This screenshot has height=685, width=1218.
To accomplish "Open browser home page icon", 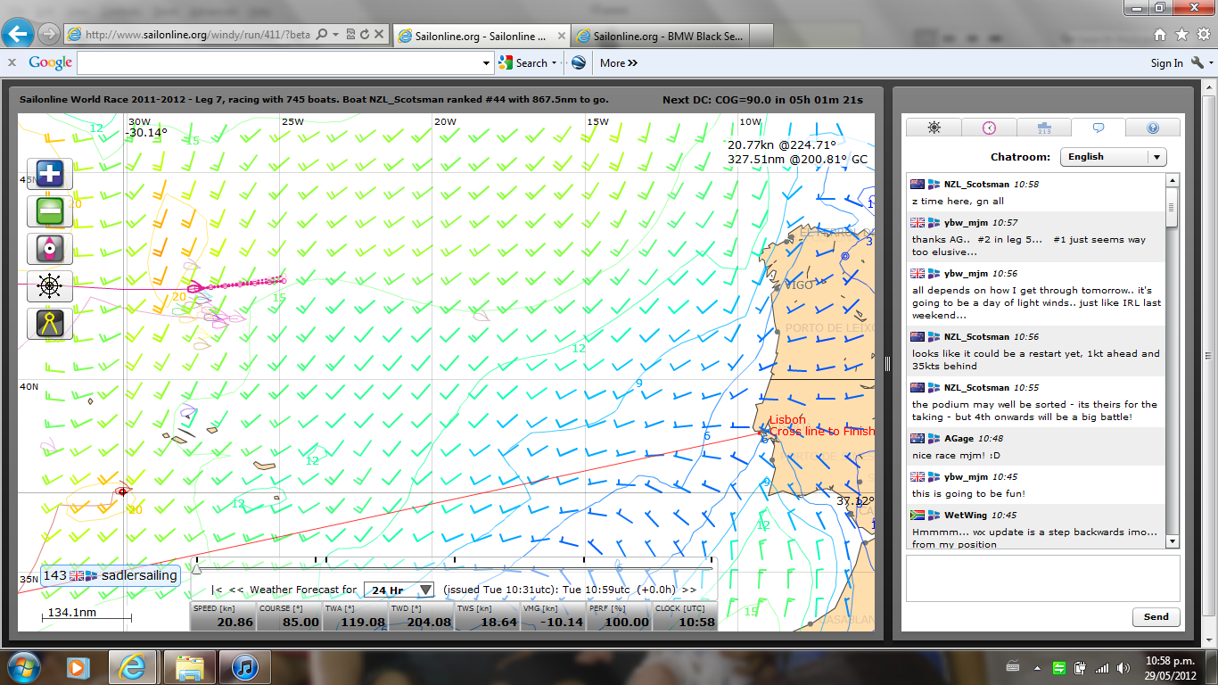I will click(x=1159, y=35).
